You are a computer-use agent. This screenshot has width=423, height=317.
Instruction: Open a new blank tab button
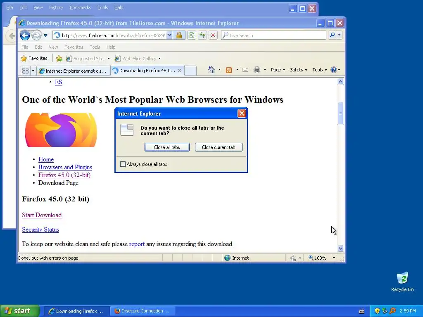190,71
